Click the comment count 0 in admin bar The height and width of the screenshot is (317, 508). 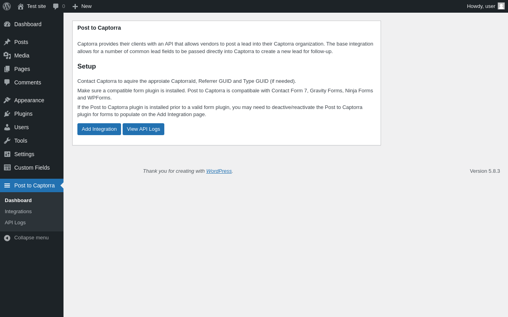(x=63, y=6)
